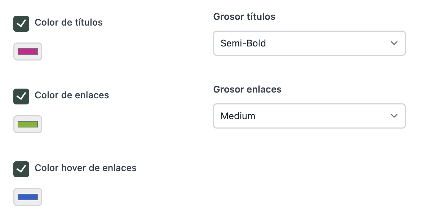The height and width of the screenshot is (224, 421).
Task: Click the white checkmark next to "Color de títulos"
Action: coord(21,24)
